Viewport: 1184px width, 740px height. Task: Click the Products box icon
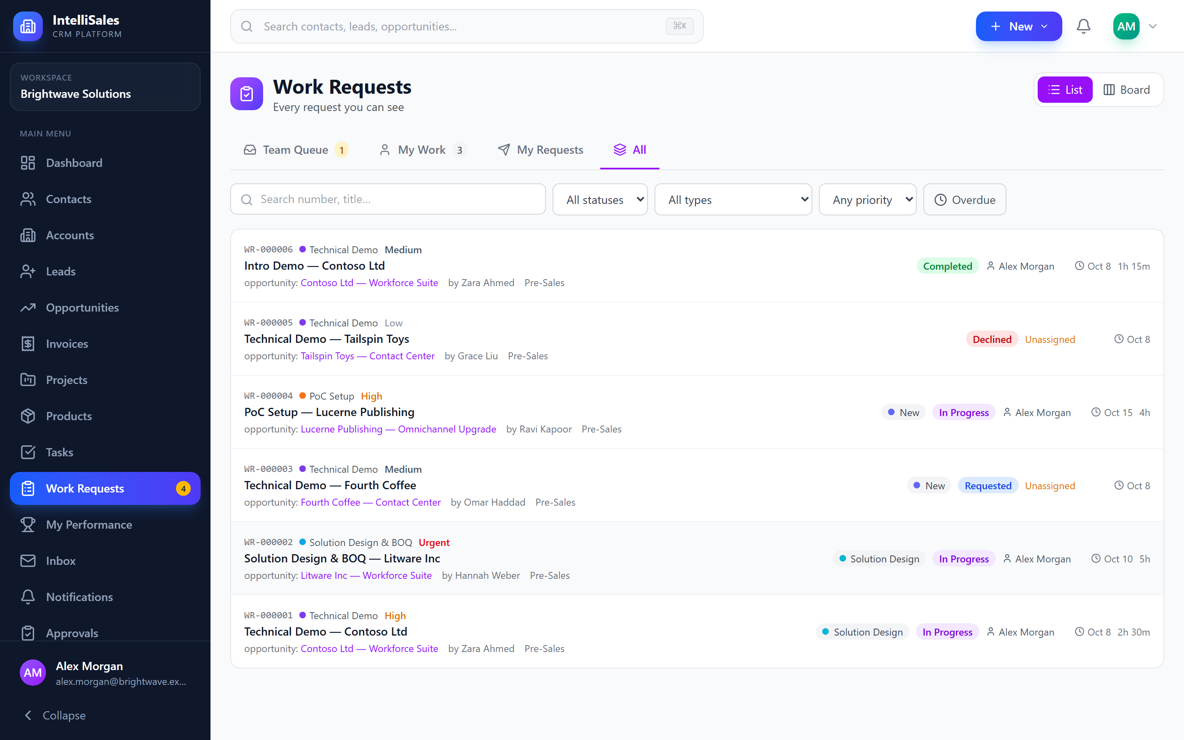[28, 416]
